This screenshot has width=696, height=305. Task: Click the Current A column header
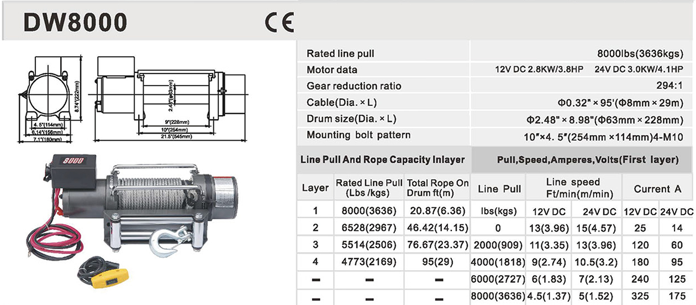[657, 189]
